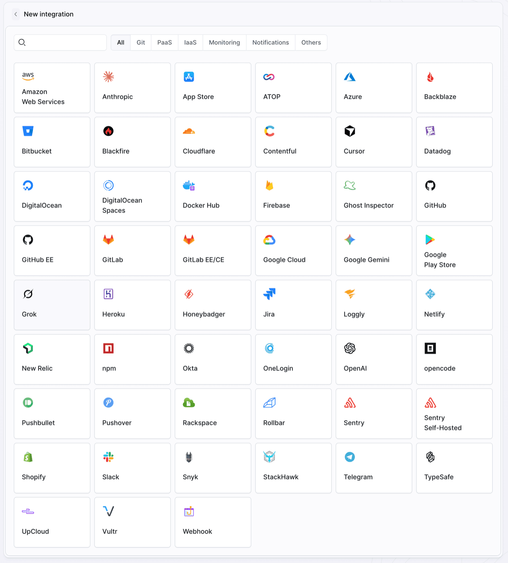The width and height of the screenshot is (508, 563).
Task: Click the Cloudflare cloud icon
Action: point(189,131)
